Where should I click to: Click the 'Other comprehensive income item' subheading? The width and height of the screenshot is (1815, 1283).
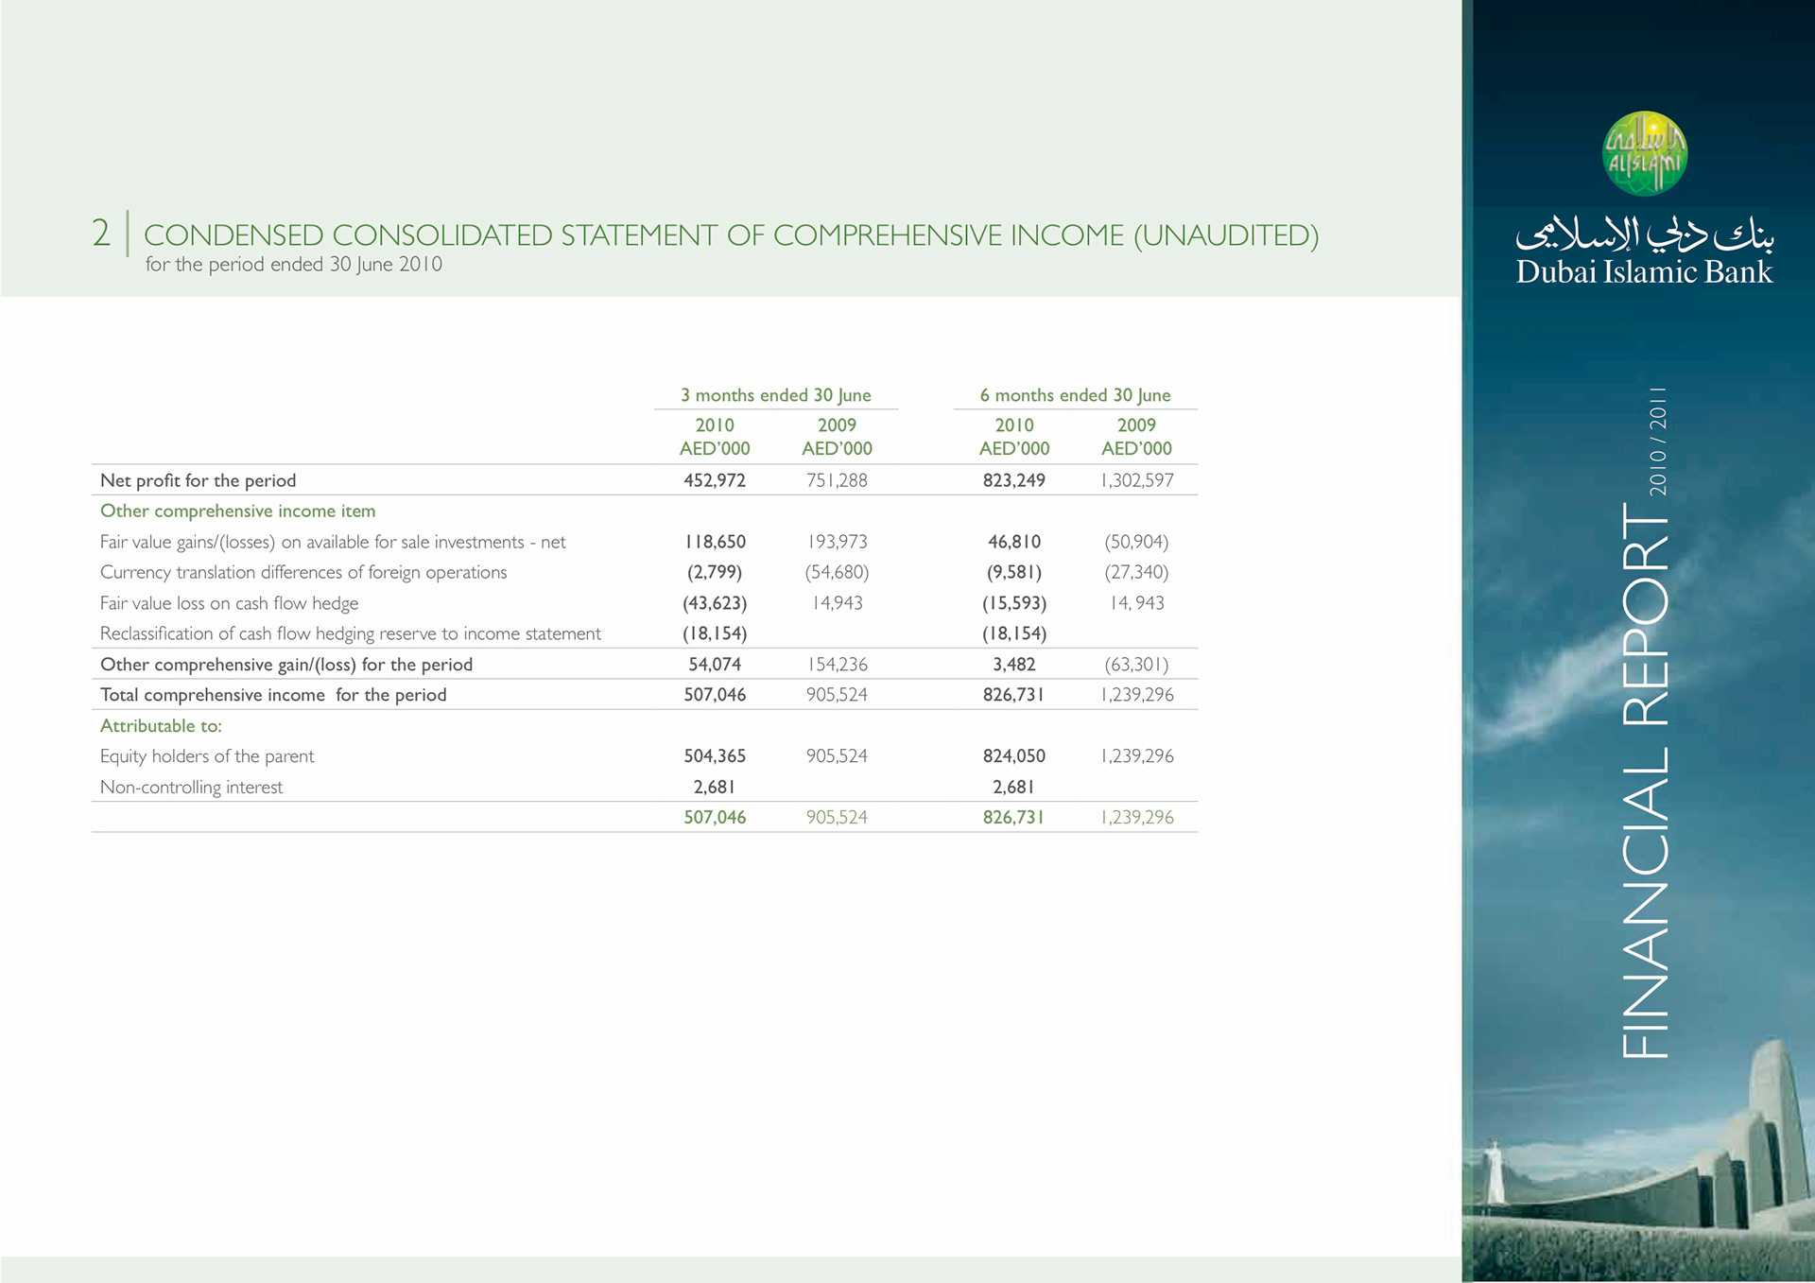point(237,511)
